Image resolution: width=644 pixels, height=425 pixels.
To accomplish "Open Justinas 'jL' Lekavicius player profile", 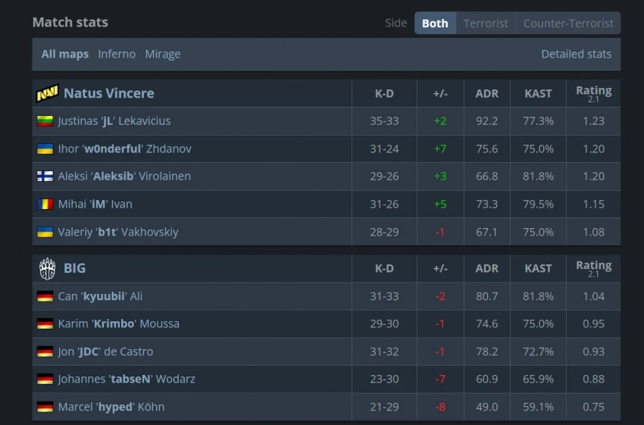I will point(114,121).
